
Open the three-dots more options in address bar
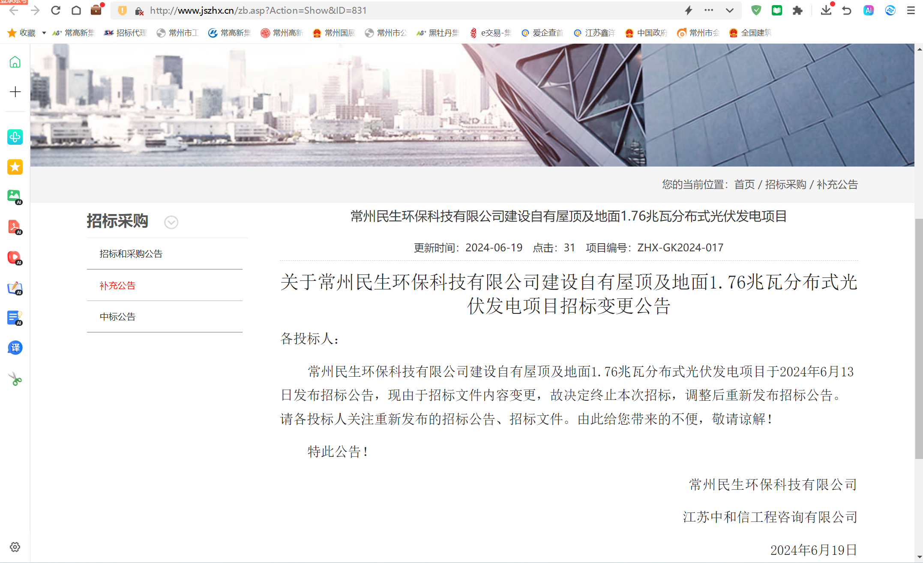coord(709,10)
